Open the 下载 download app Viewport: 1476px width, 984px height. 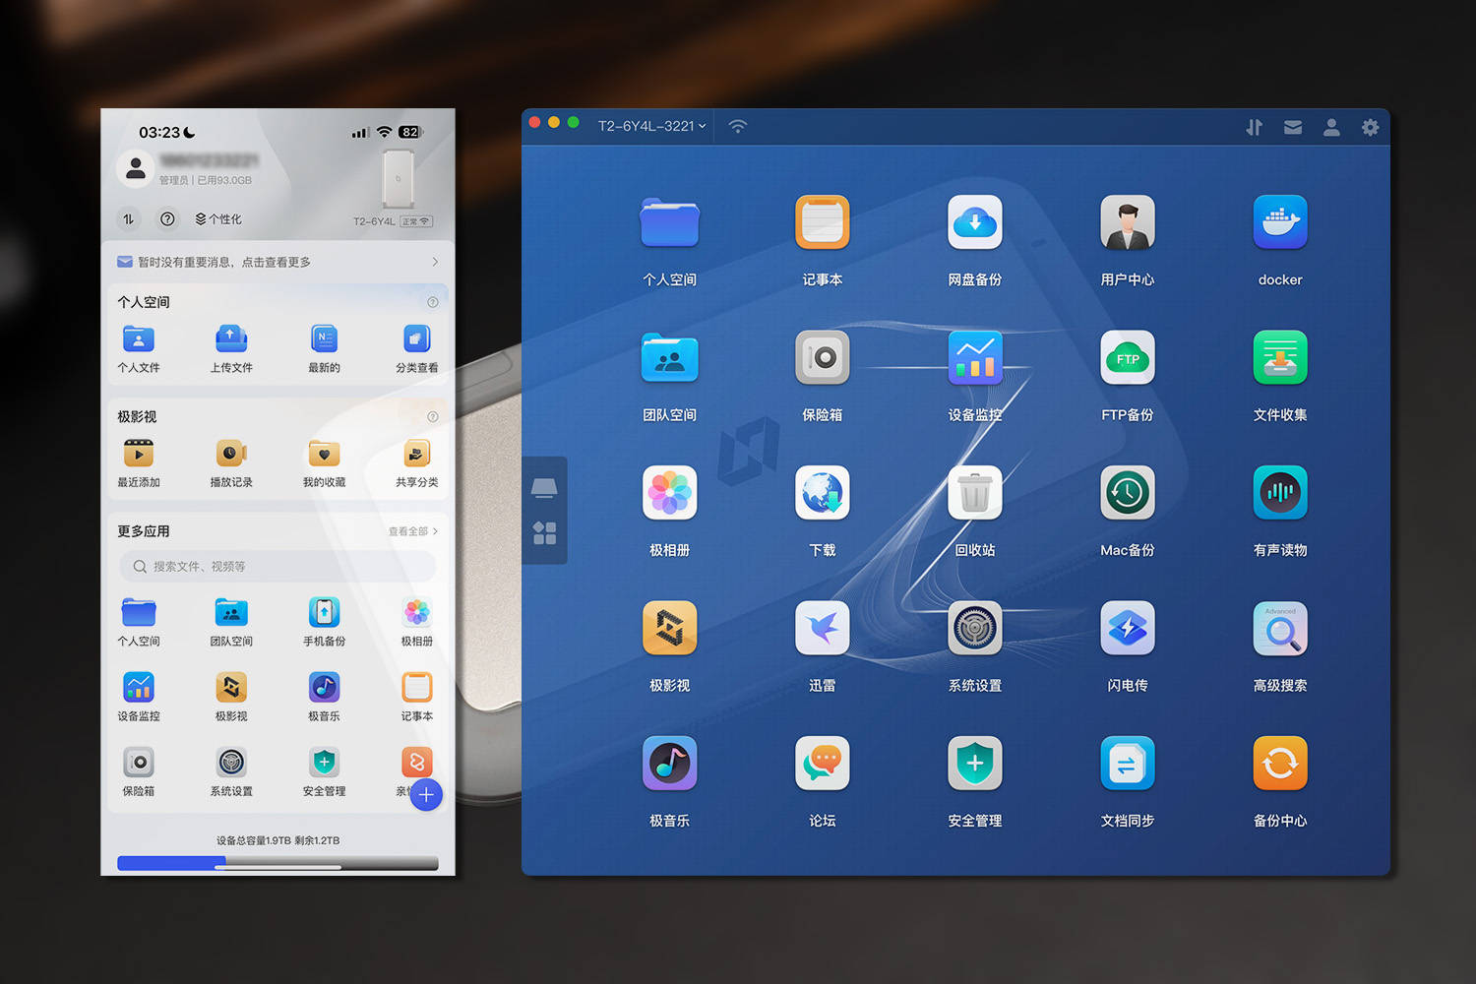[822, 493]
